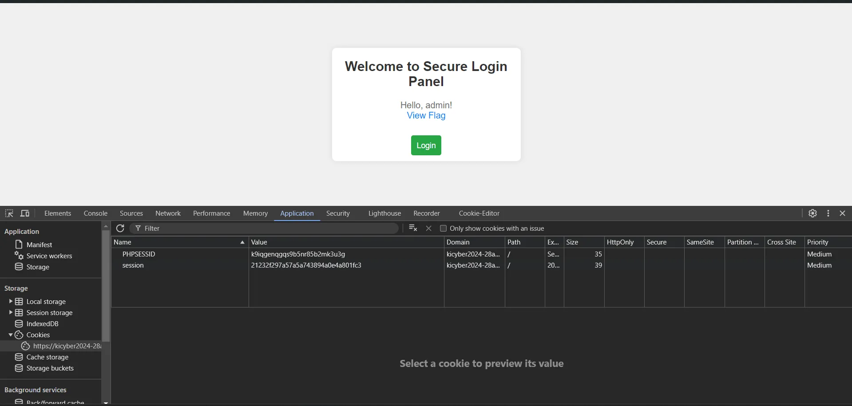852x406 pixels.
Task: Open the Manifest item in the sidebar
Action: [39, 245]
